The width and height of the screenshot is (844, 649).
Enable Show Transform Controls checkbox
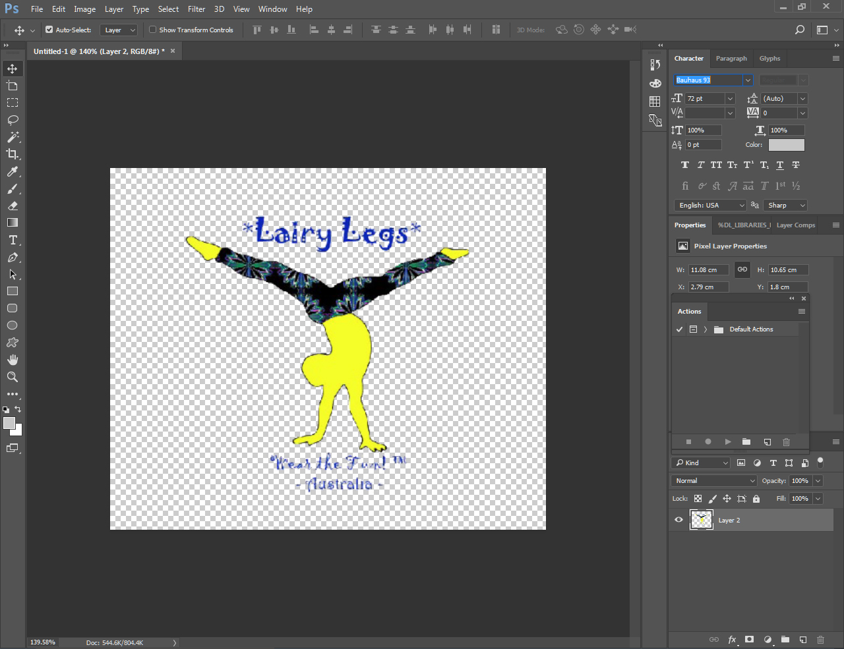[153, 30]
